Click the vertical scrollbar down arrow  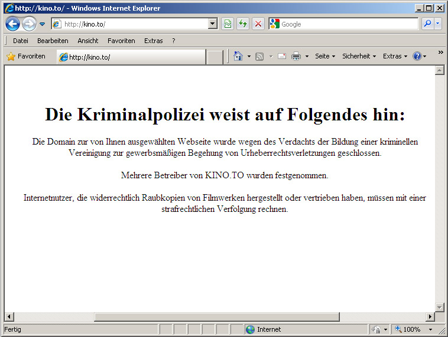[439, 307]
